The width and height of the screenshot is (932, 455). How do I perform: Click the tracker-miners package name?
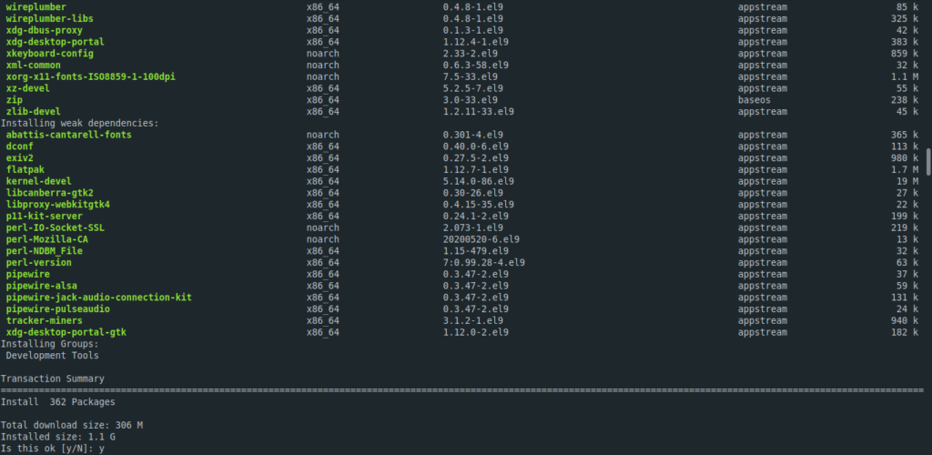point(44,320)
